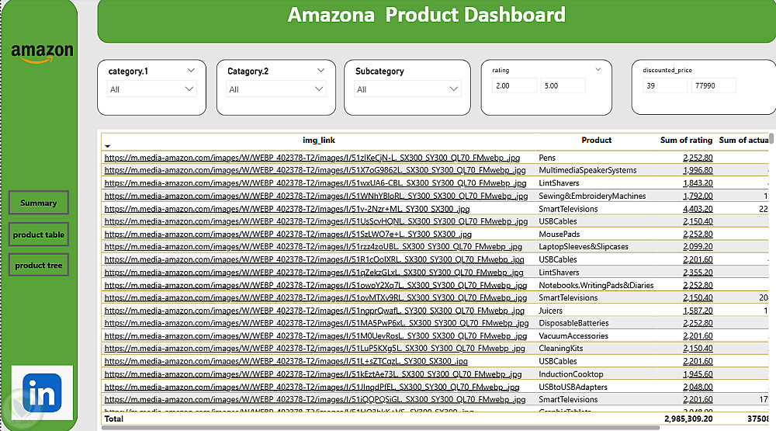This screenshot has width=776, height=431.
Task: Click sort arrow under img_link column
Action: (107, 146)
